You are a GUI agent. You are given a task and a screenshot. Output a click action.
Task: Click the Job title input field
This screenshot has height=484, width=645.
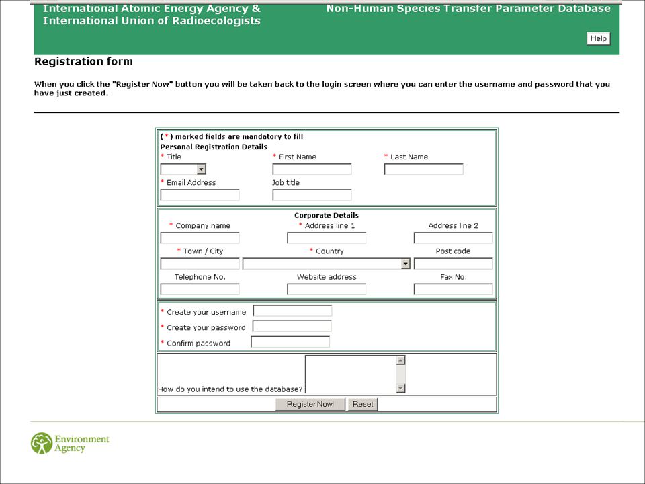pyautogui.click(x=312, y=195)
